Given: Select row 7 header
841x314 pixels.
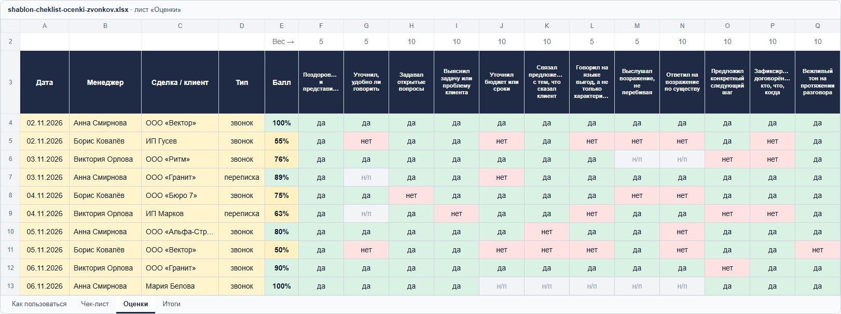Looking at the screenshot, I should pos(10,177).
